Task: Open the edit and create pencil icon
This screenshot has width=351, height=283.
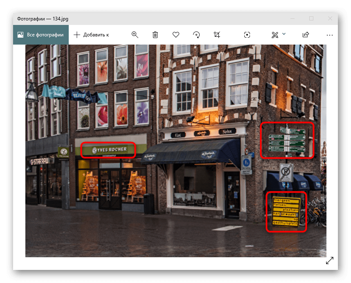Action: click(275, 35)
